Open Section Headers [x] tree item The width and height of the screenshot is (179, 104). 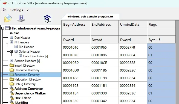tap(27, 61)
